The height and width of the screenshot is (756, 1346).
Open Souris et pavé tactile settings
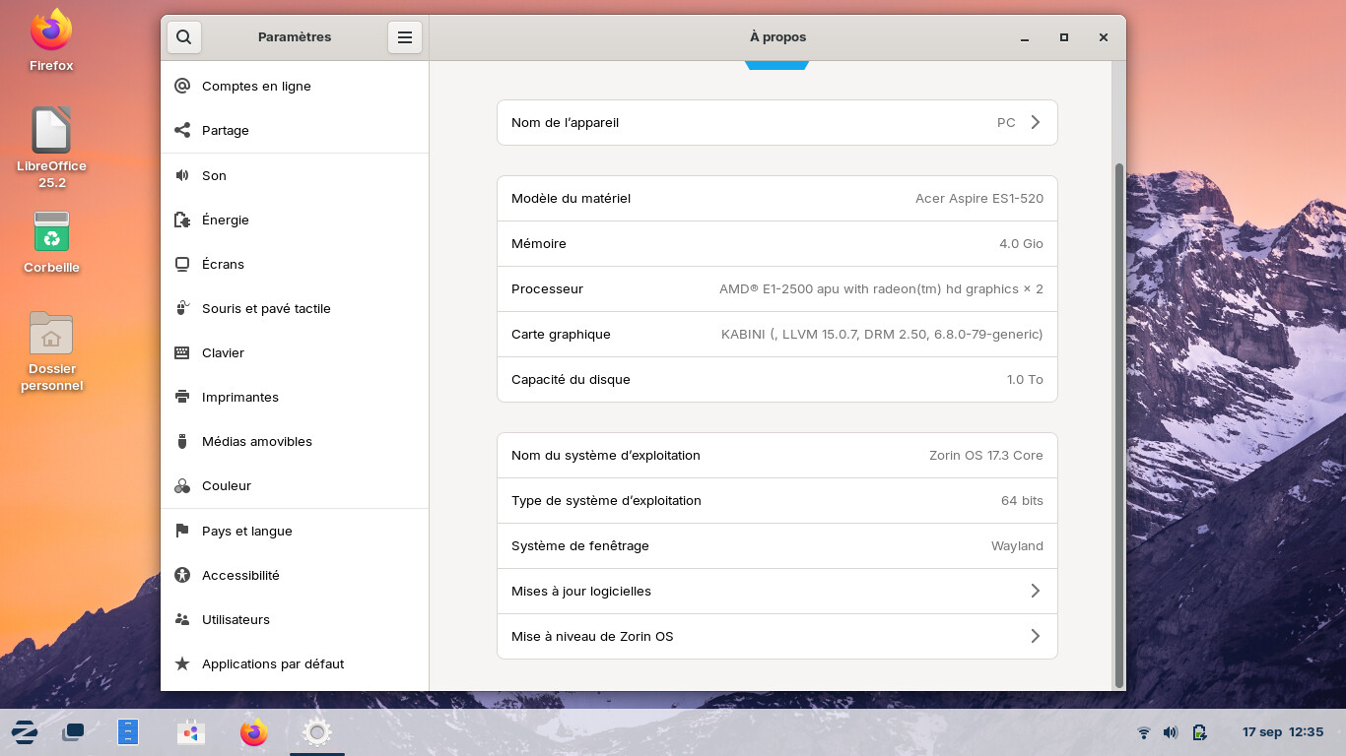coord(266,309)
